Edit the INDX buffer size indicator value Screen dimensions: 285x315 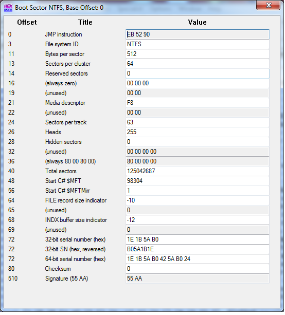(x=198, y=220)
